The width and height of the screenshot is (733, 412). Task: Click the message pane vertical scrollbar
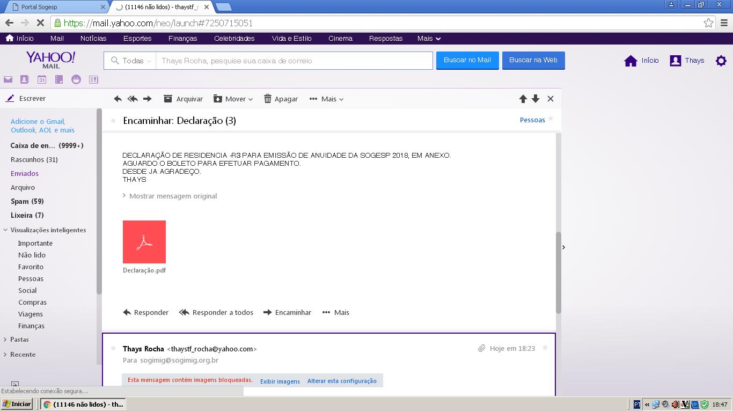pyautogui.click(x=558, y=273)
